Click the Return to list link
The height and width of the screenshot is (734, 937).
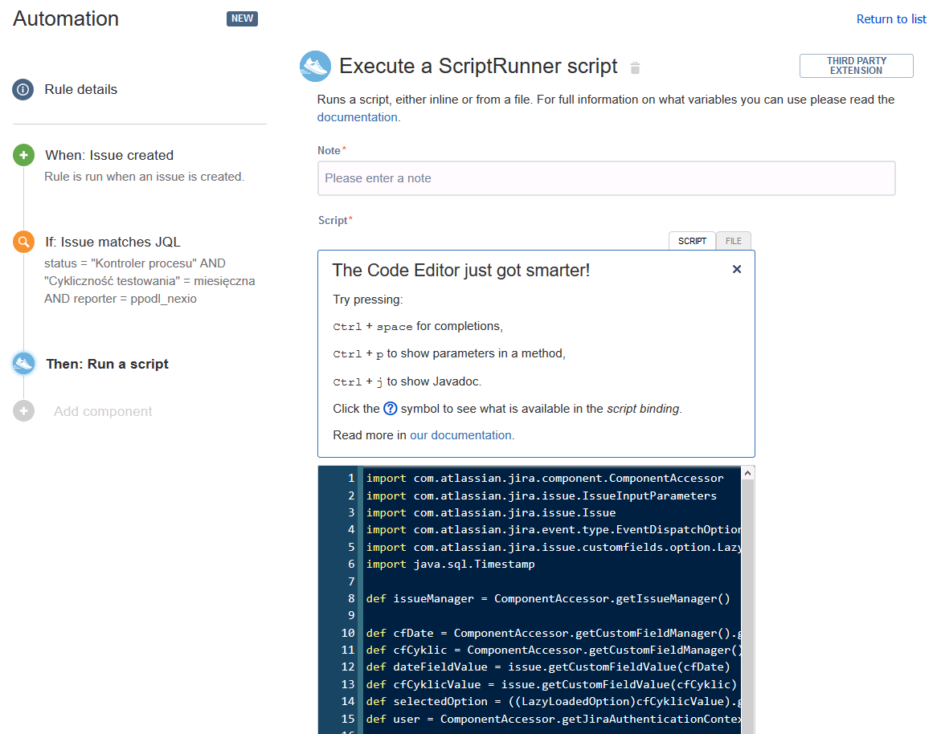point(890,18)
